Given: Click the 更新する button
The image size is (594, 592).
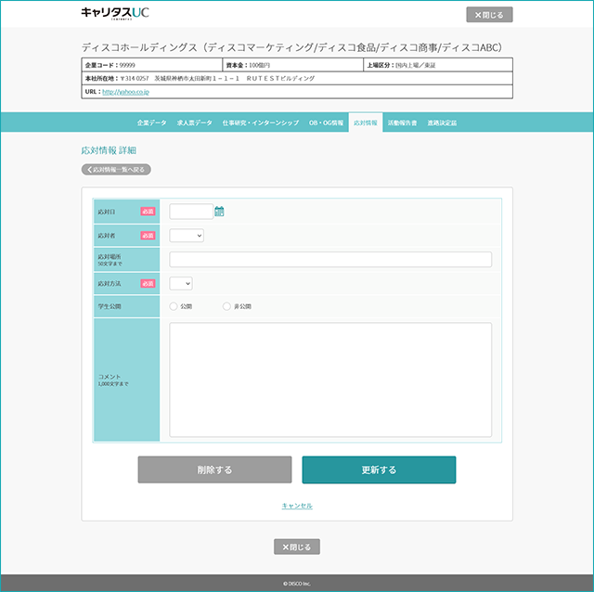Looking at the screenshot, I should [379, 470].
